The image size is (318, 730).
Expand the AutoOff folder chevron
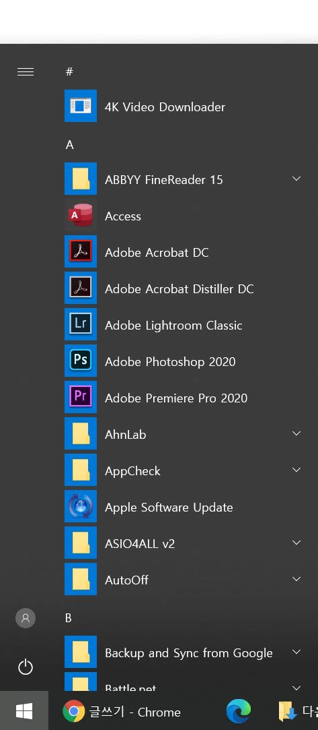tap(296, 579)
